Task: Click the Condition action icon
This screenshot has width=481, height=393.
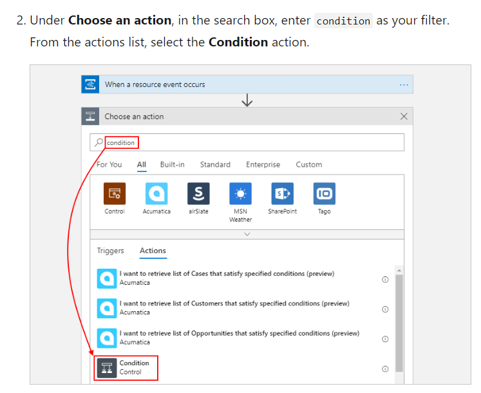Action: pyautogui.click(x=107, y=368)
